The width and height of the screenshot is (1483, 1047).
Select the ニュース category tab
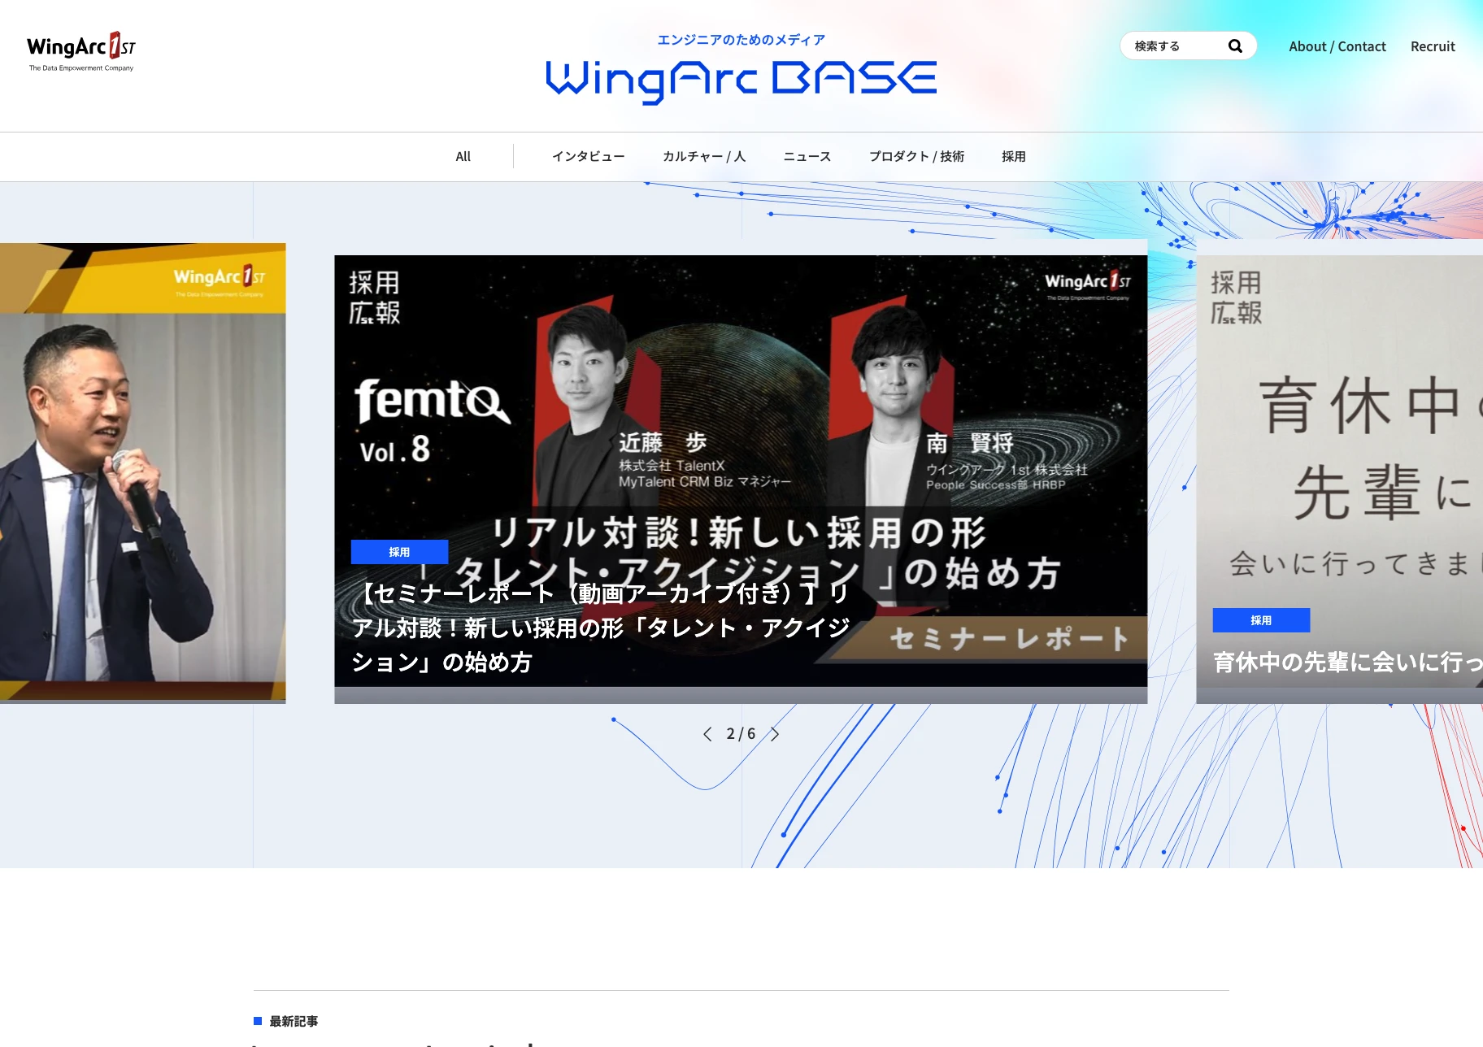click(x=807, y=156)
